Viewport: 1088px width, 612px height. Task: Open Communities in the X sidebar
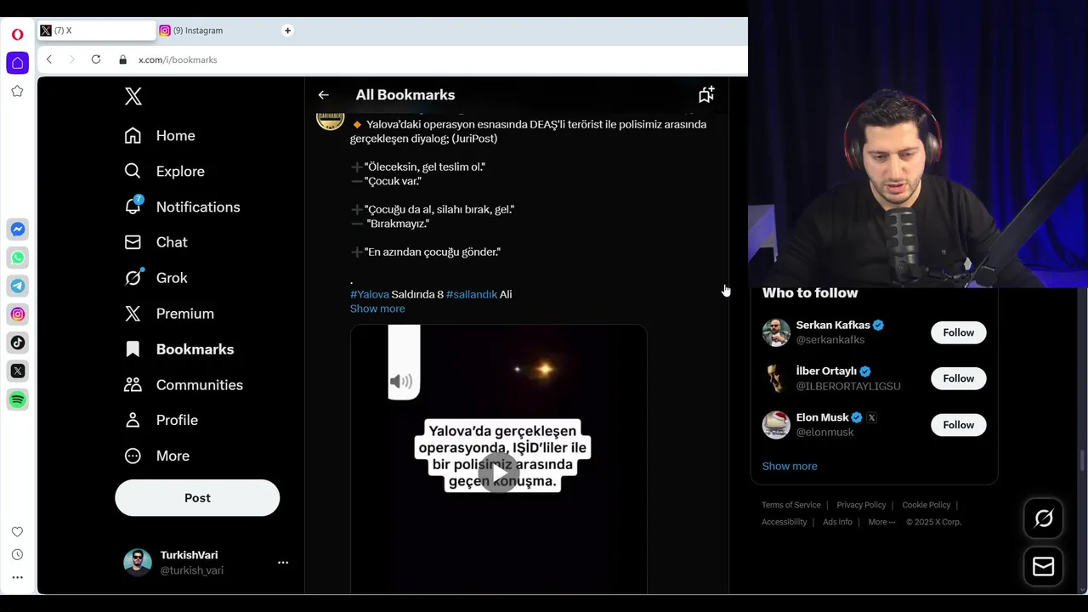(x=183, y=385)
